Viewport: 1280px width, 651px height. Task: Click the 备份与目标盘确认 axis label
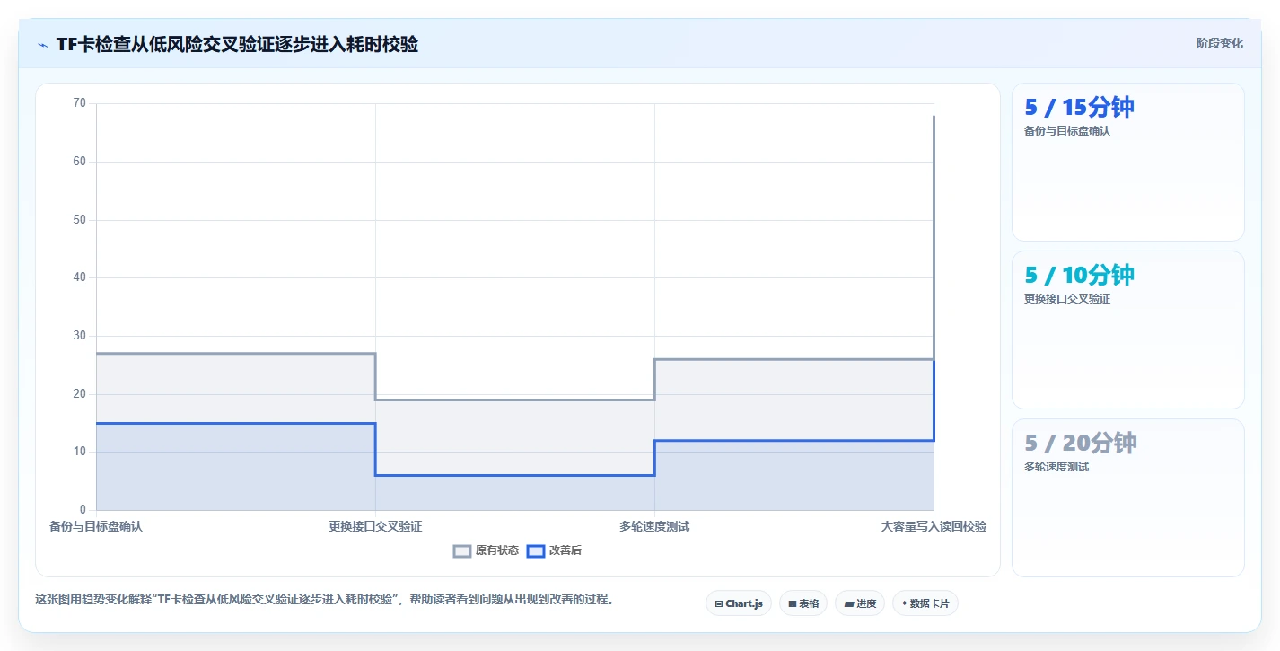click(96, 526)
